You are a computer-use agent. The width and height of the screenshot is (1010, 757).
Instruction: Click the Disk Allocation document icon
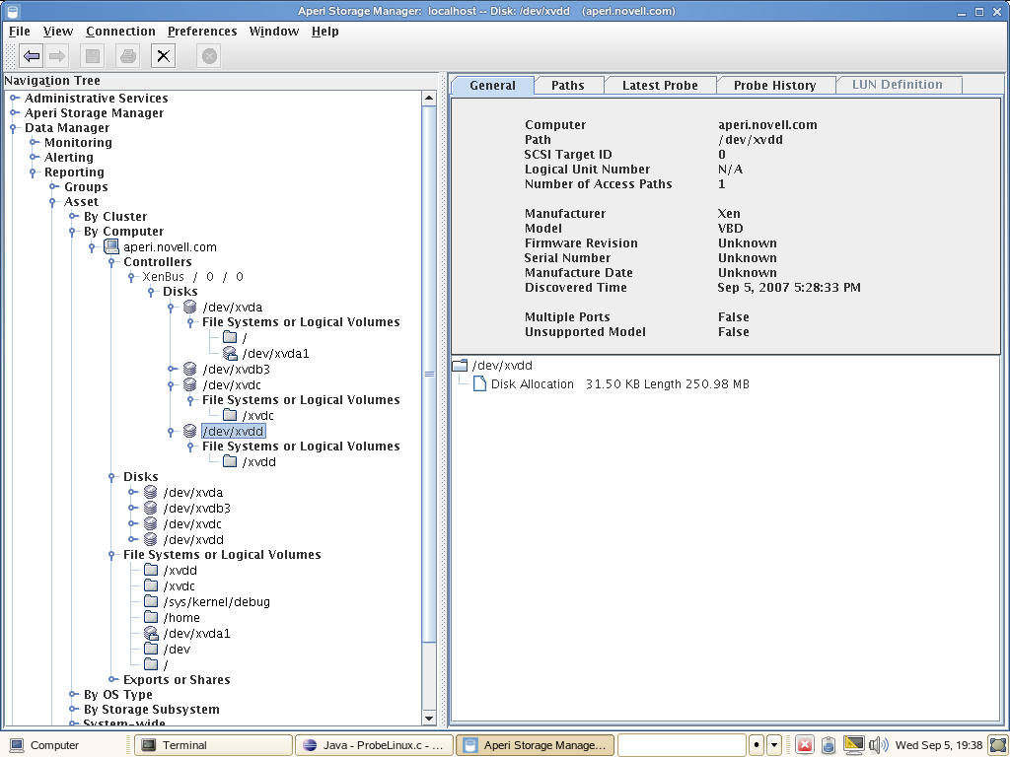[479, 383]
